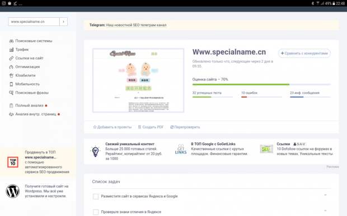The height and width of the screenshot is (216, 347).
Task: Click Сравнить с конкурентами button
Action: pos(304,54)
